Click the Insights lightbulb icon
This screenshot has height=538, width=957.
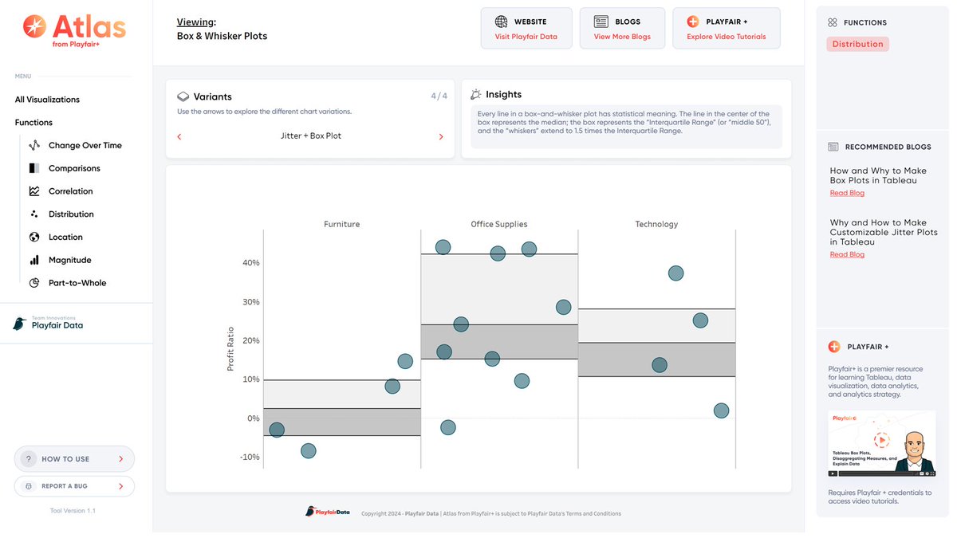click(x=476, y=94)
